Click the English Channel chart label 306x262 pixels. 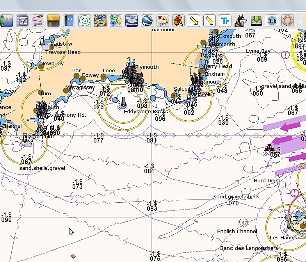point(237,232)
